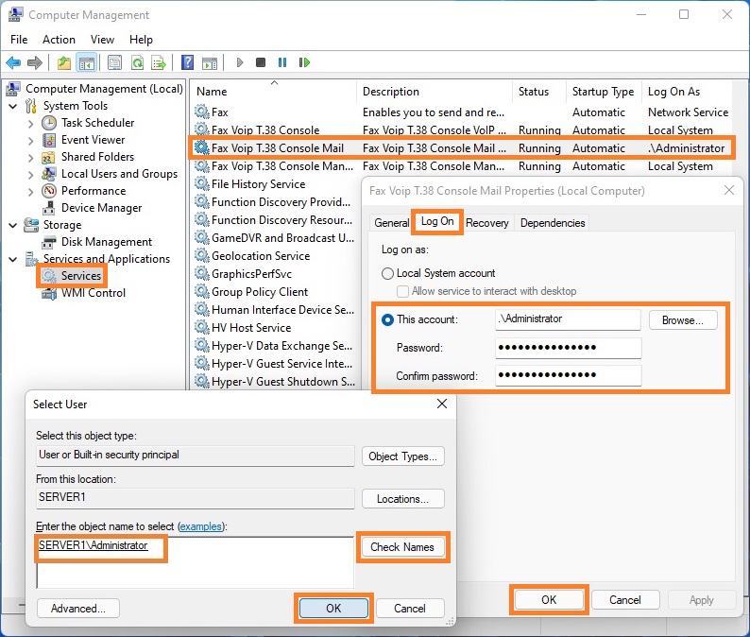750x637 pixels.
Task: Open the Help question mark icon
Action: (x=187, y=62)
